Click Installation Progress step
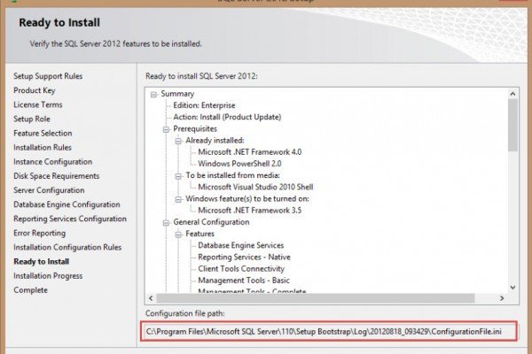Screen dimensions: 532x354 coord(48,276)
